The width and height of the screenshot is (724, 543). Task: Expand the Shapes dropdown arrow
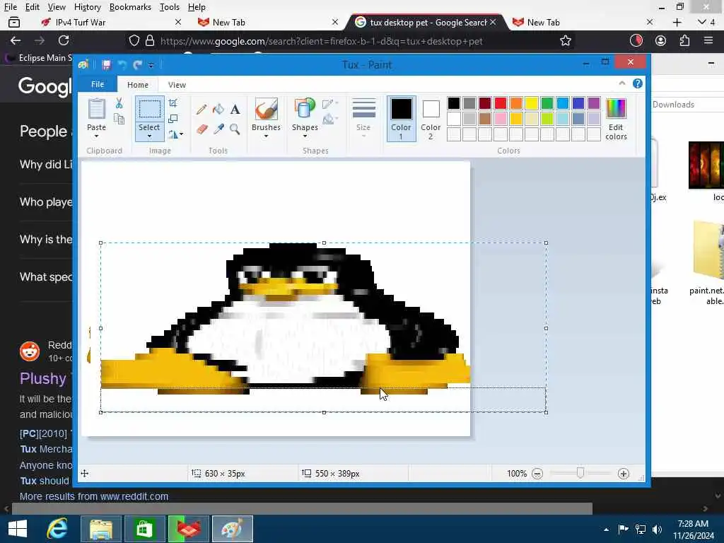(x=305, y=136)
